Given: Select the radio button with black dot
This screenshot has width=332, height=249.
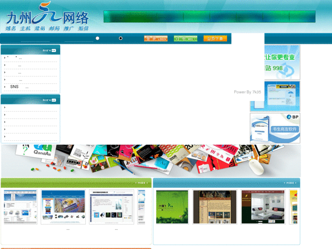Looking at the screenshot, I should tap(121, 38).
